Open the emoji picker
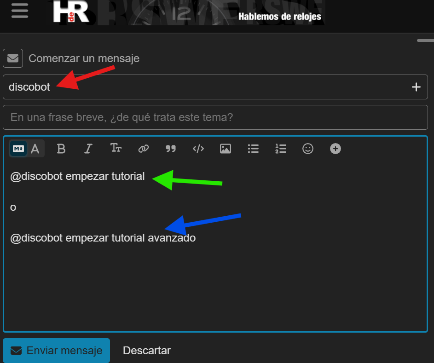The image size is (434, 363). point(308,149)
